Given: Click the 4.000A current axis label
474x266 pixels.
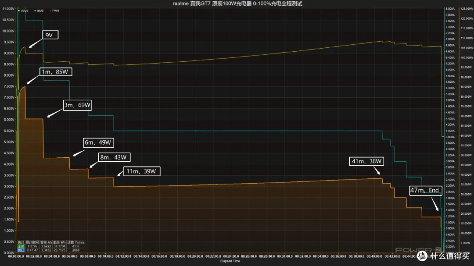Looking at the screenshot, I should pyautogui.click(x=450, y=131).
